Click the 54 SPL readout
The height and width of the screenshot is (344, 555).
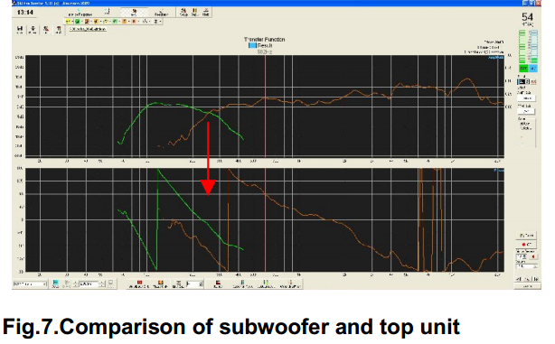coord(527,17)
